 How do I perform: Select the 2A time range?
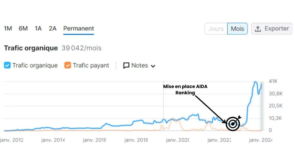[x=53, y=28]
